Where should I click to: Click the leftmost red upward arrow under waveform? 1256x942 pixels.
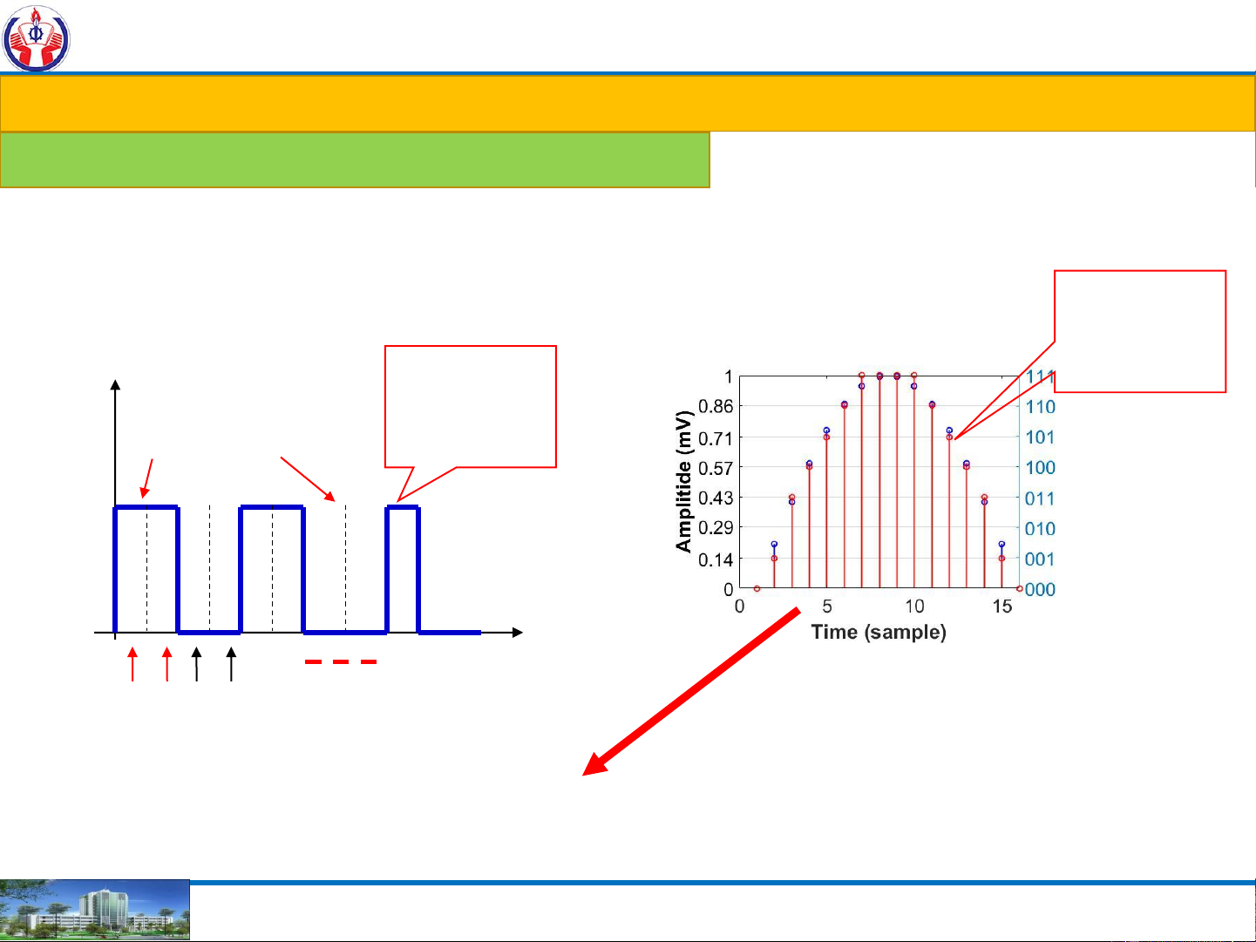pyautogui.click(x=132, y=664)
